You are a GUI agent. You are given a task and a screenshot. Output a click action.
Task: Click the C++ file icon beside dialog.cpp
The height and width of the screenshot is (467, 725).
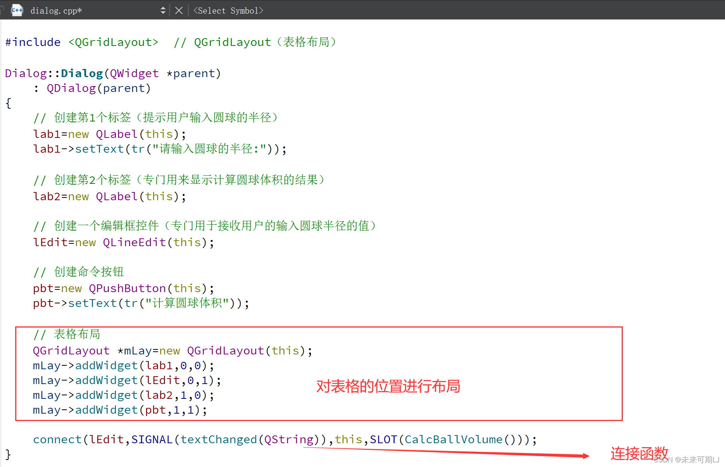tap(17, 10)
